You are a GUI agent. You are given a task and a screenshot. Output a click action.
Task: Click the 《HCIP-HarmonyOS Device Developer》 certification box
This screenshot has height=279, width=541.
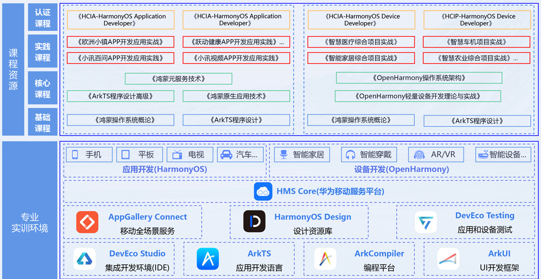(476, 20)
